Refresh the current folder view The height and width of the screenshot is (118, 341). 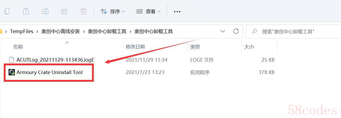click(236, 31)
